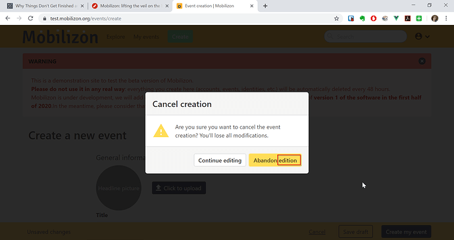Click the browser Back arrow
This screenshot has height=240, width=454.
pos(8,18)
